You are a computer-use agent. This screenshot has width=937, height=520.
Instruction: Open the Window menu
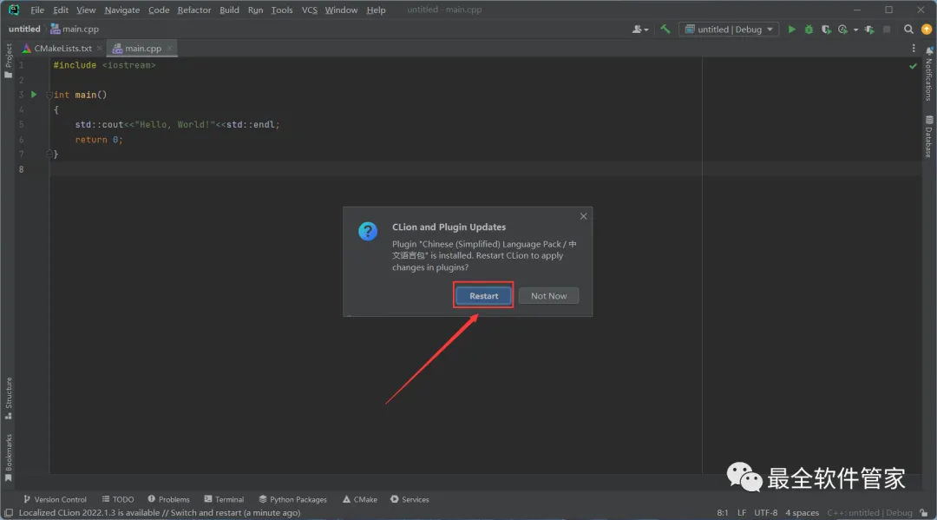point(341,10)
